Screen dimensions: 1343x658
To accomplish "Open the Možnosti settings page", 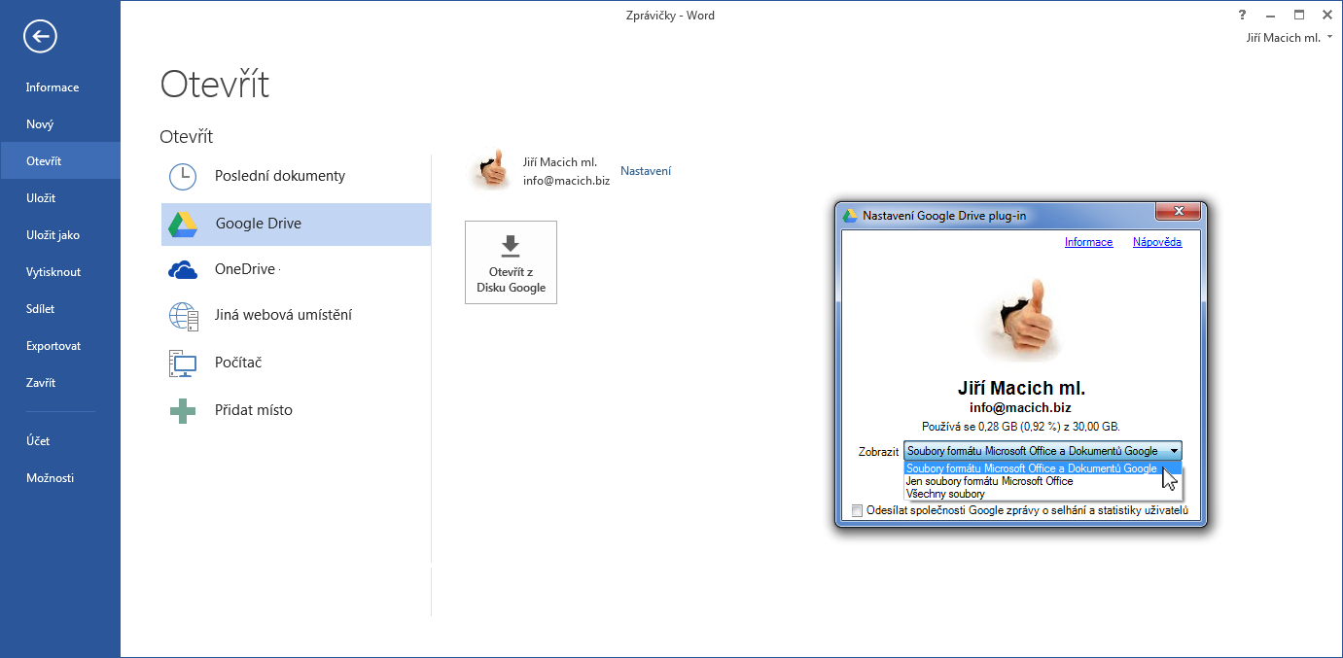I will click(x=50, y=478).
